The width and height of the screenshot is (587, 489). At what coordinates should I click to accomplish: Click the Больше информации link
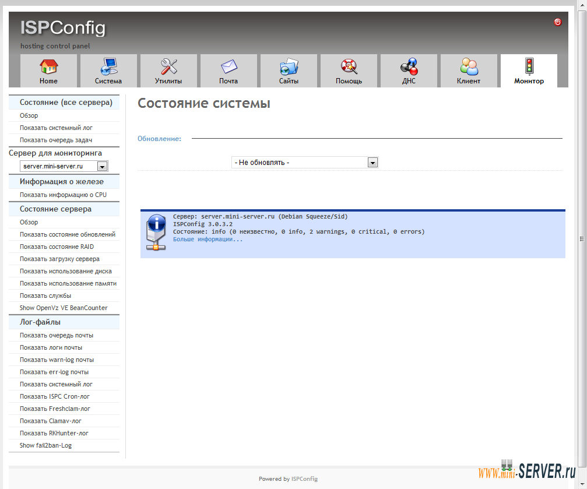coord(208,240)
